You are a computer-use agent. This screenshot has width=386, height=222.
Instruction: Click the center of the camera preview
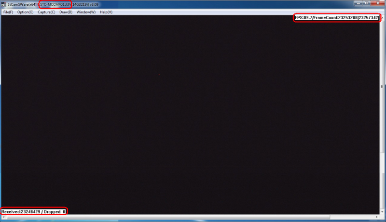[191, 115]
